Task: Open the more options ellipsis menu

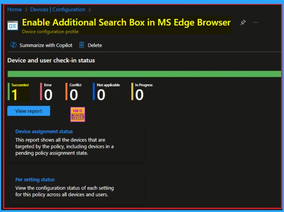Action: 255,23
